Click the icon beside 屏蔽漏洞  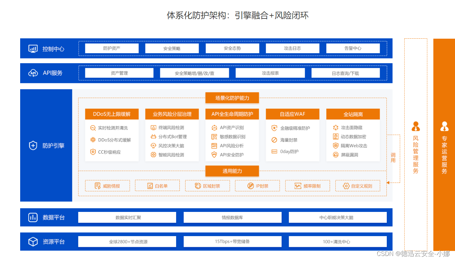point(335,155)
